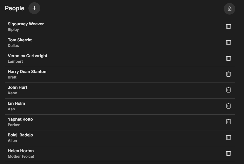Add a new person with the plus button
Screen dimensions: 244x164
tap(34, 8)
